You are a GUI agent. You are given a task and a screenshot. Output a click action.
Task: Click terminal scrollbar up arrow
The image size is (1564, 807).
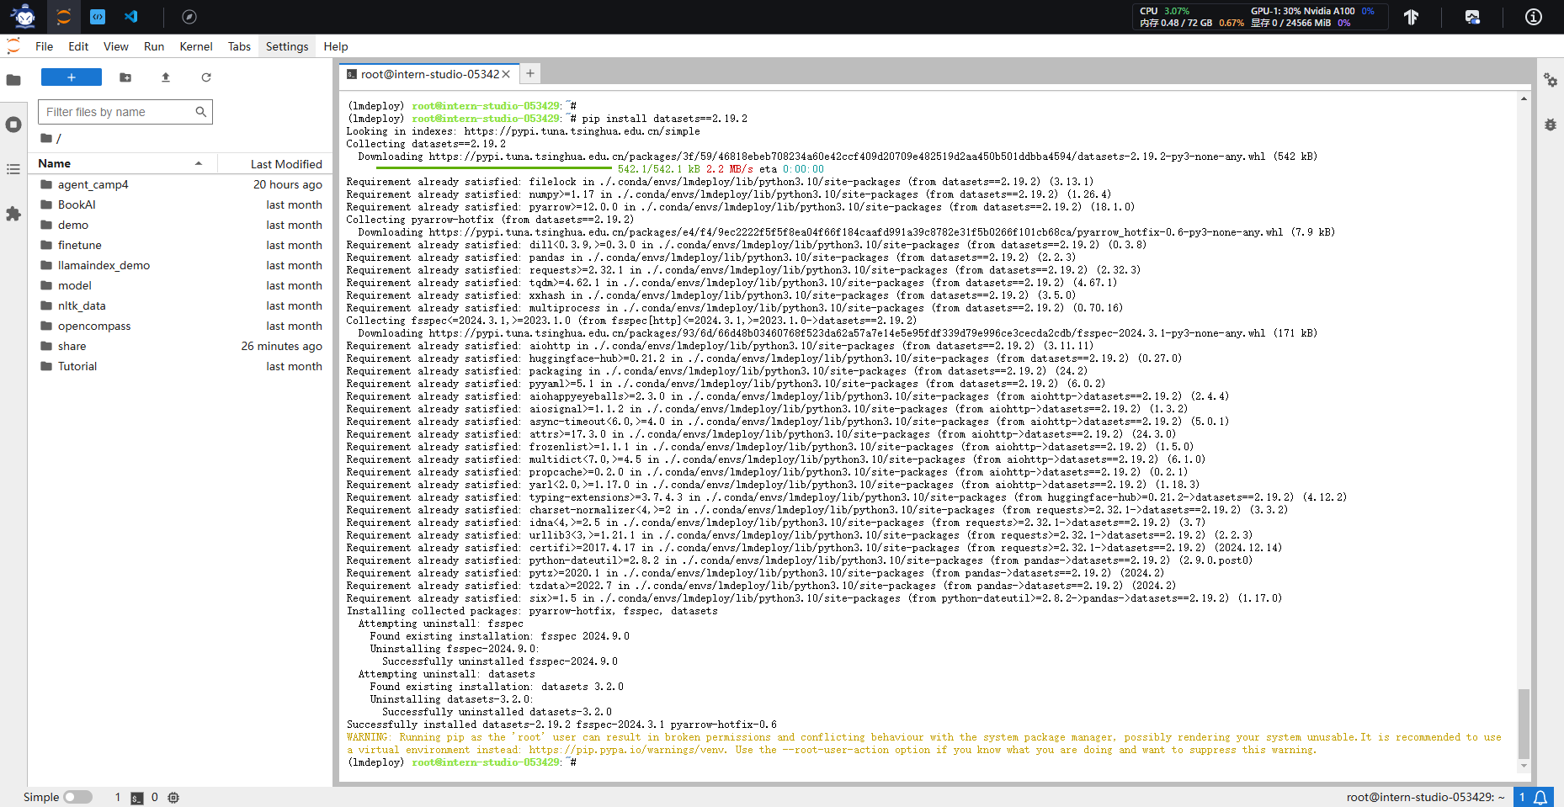1524,98
